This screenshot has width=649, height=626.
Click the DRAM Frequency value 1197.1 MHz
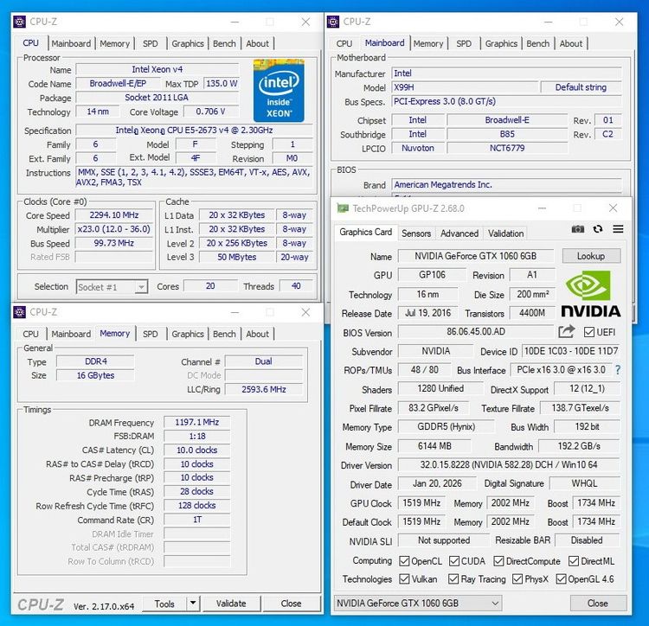click(196, 422)
